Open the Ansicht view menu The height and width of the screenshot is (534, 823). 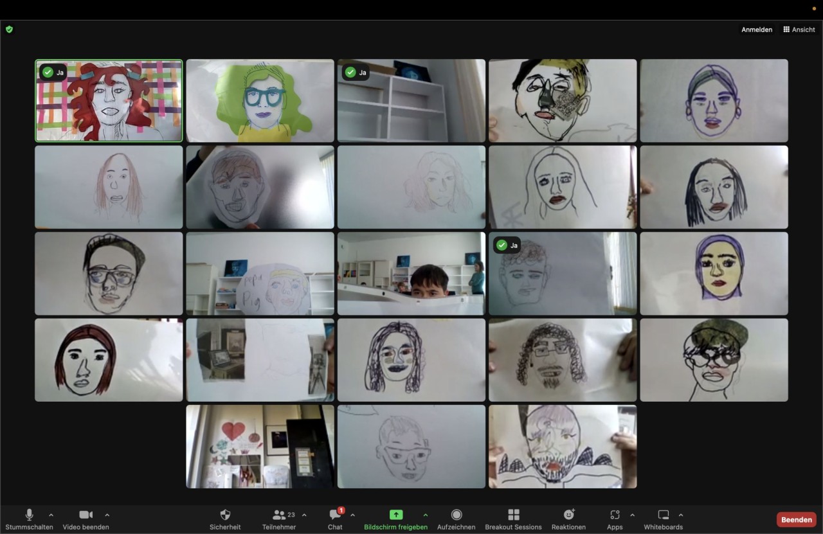pos(799,30)
